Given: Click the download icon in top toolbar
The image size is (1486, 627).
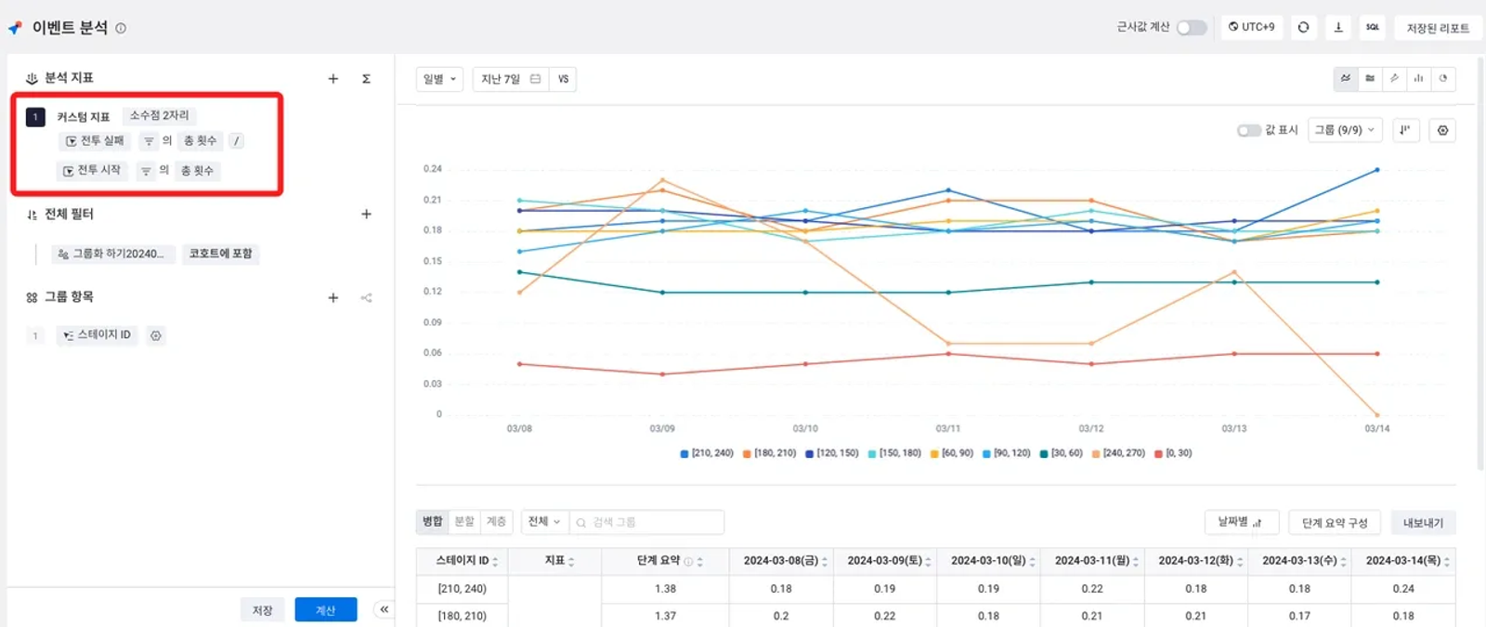Looking at the screenshot, I should 1338,28.
